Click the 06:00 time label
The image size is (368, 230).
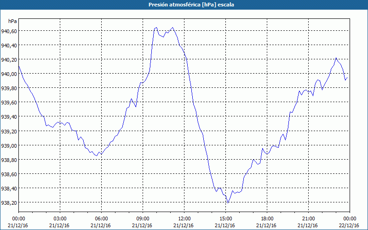101,219
